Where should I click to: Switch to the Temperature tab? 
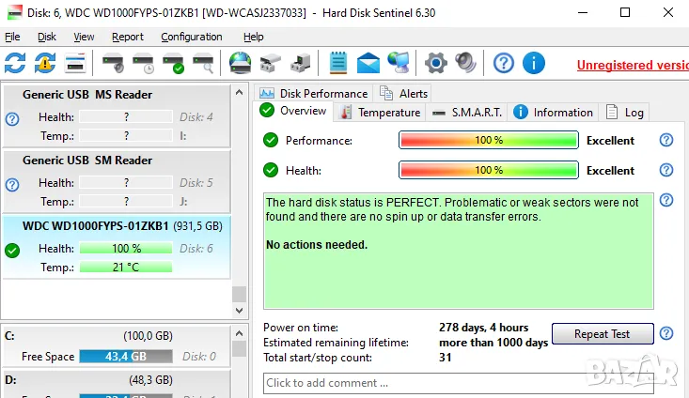[x=380, y=112]
